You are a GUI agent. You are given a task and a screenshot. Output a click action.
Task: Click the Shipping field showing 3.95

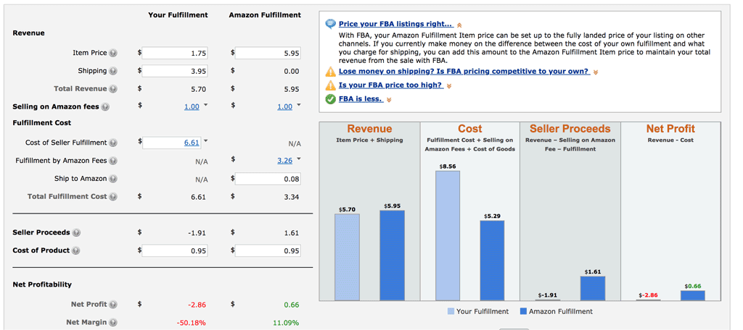coord(175,72)
